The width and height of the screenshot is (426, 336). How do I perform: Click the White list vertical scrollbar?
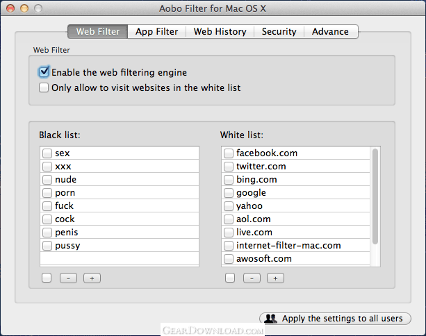click(375, 196)
